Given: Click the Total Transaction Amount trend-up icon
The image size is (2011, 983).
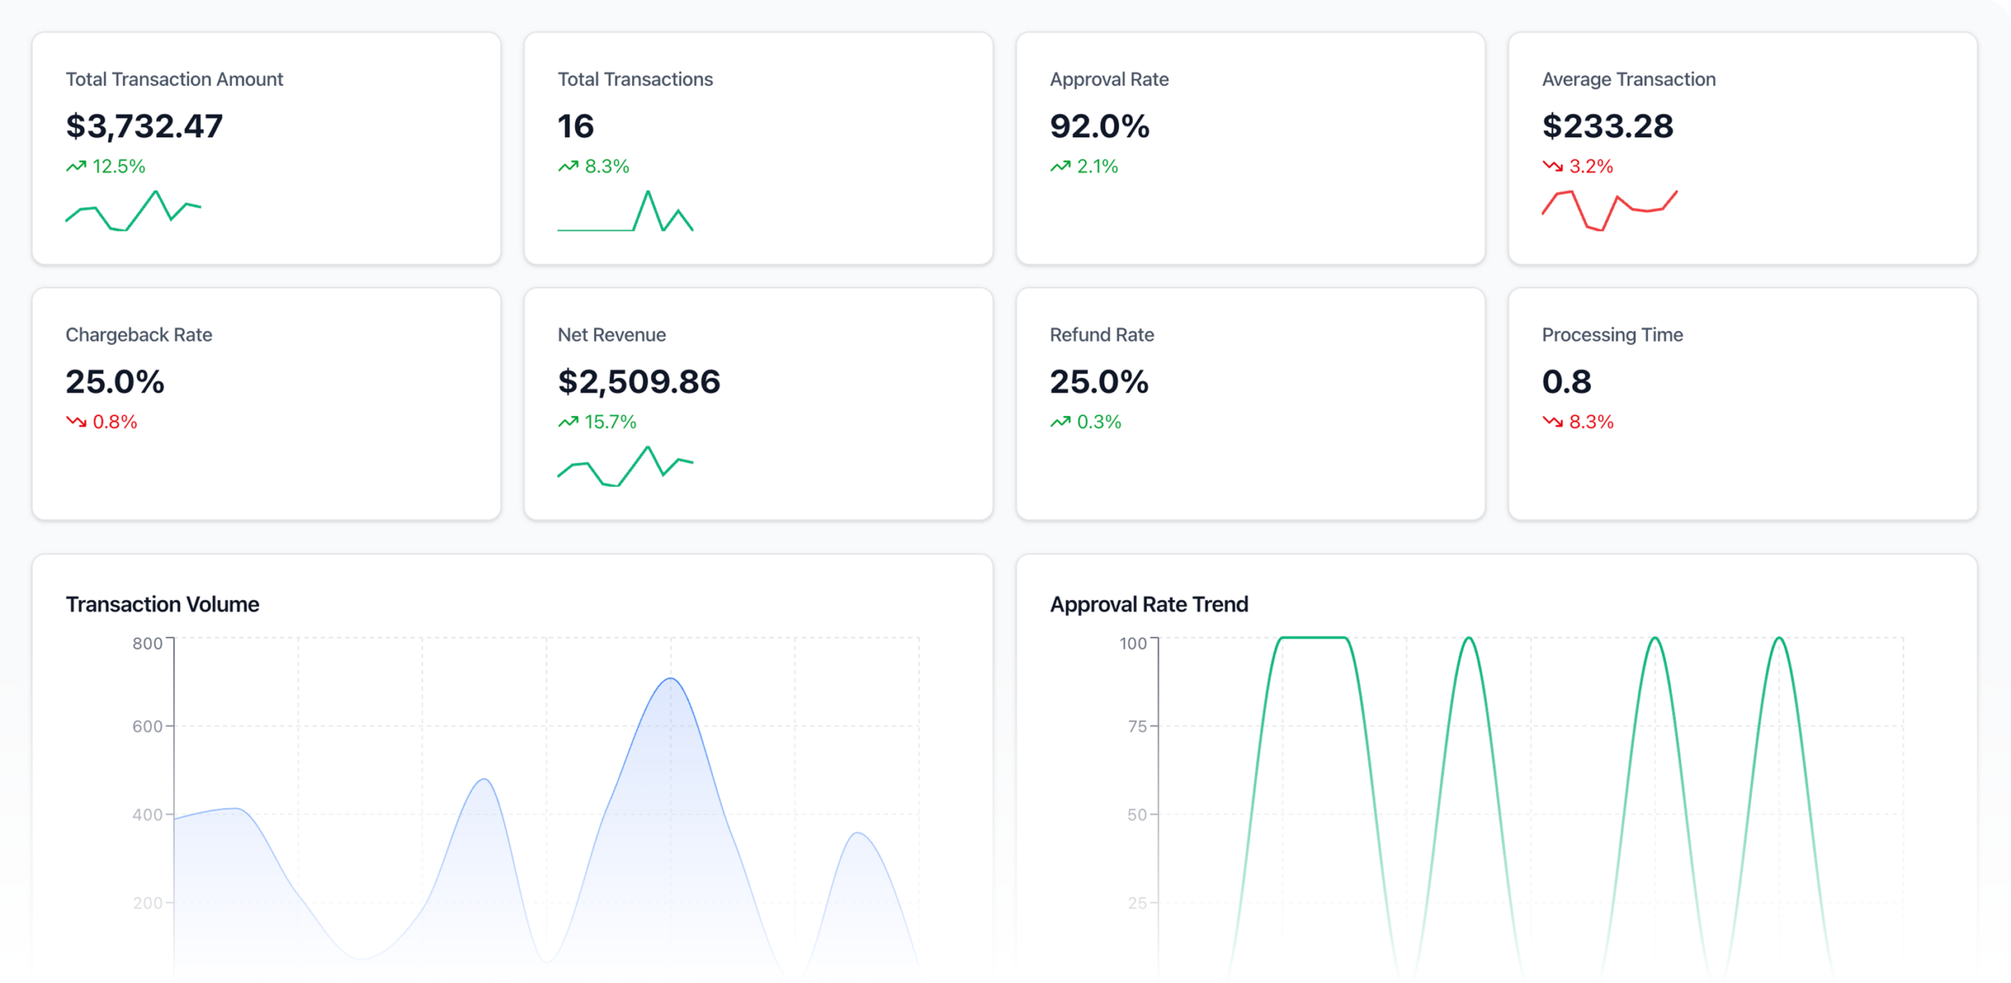Looking at the screenshot, I should (76, 166).
